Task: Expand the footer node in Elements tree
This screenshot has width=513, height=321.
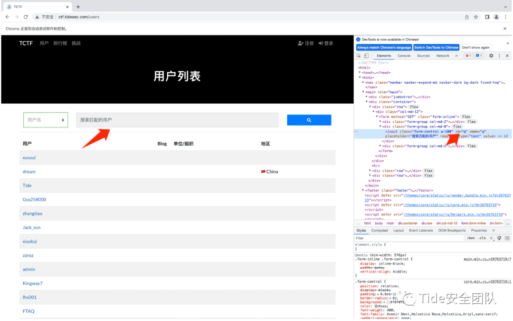Action: [x=363, y=190]
